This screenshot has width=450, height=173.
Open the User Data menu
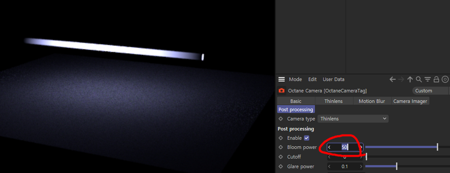333,79
